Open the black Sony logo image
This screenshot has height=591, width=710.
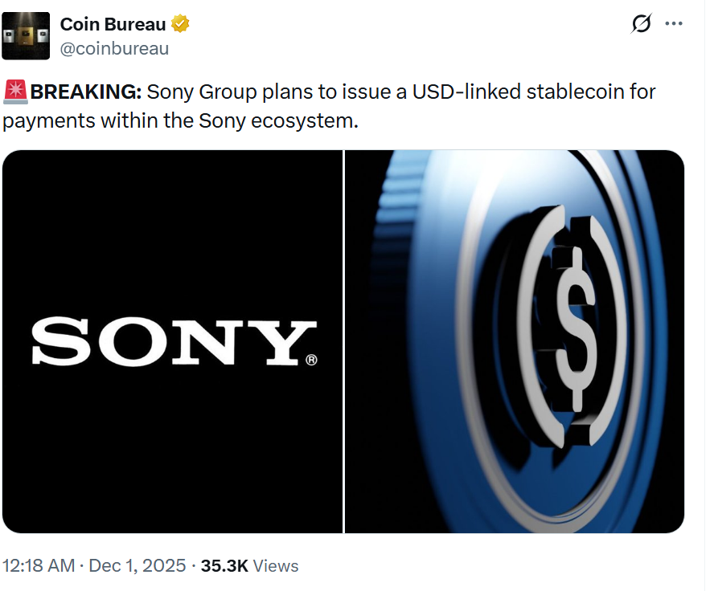tap(172, 241)
